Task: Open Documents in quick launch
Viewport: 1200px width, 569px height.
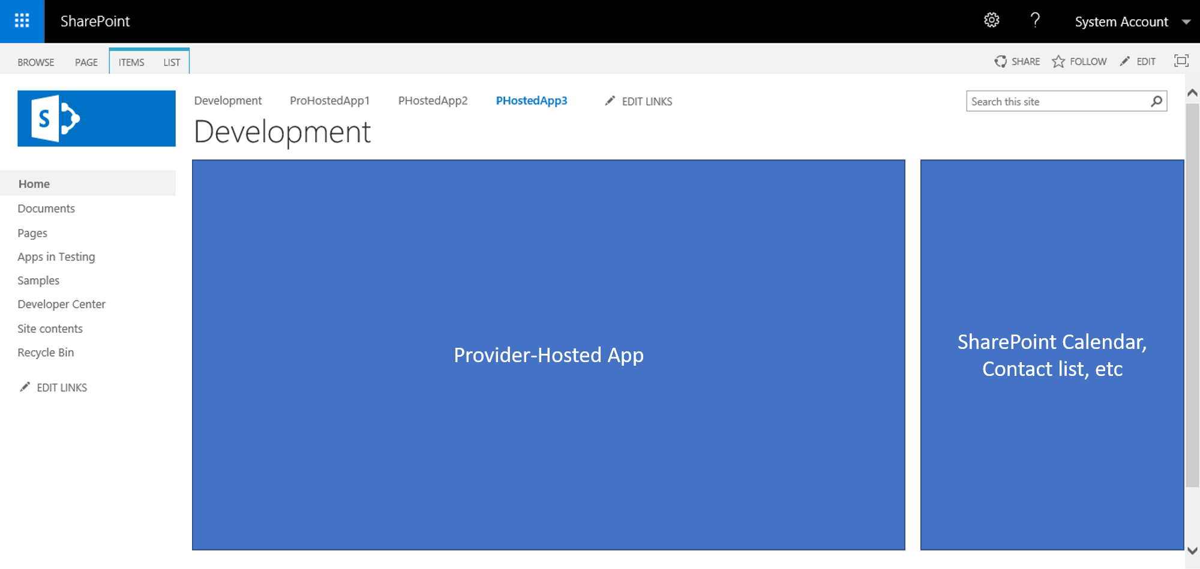Action: (46, 209)
